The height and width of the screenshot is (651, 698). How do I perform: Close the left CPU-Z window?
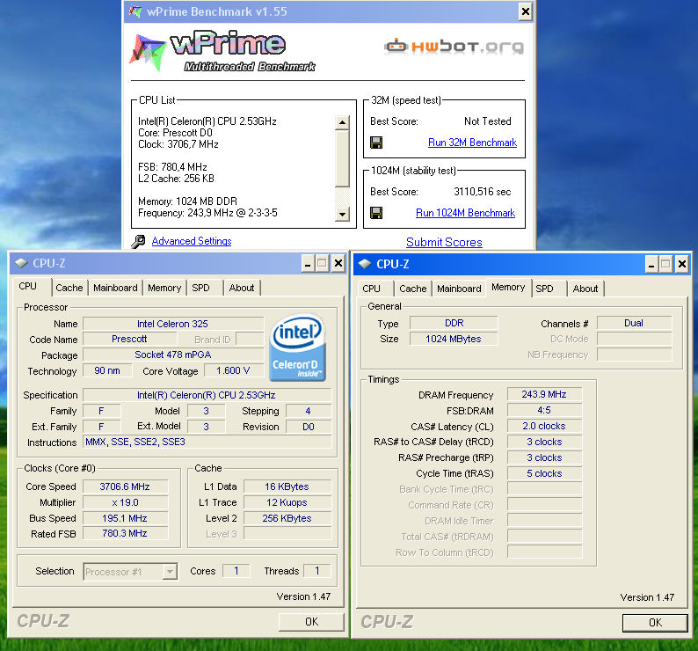point(338,264)
